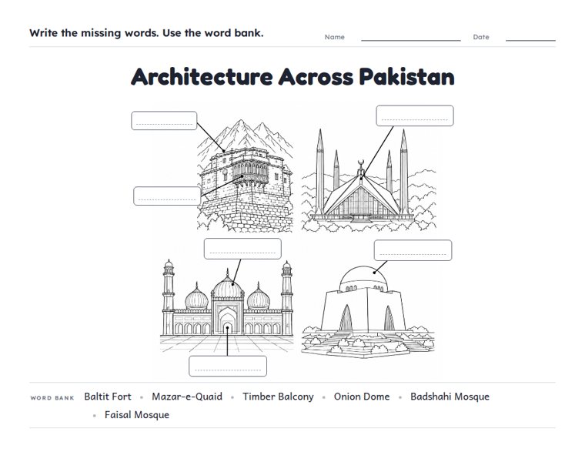Click the three-domed mosque illustration
Viewport: 585px width, 452px height.
click(227, 306)
